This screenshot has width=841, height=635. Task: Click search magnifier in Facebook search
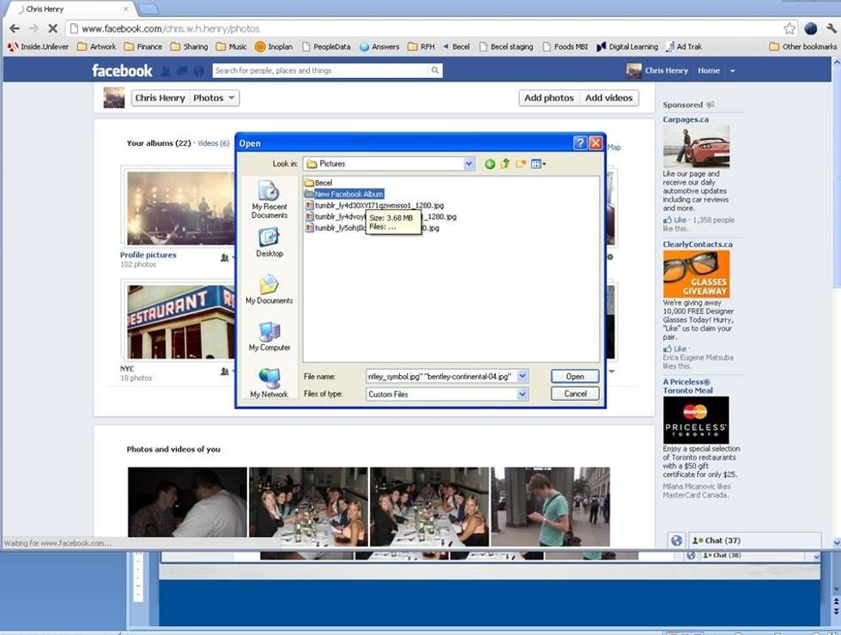[435, 70]
